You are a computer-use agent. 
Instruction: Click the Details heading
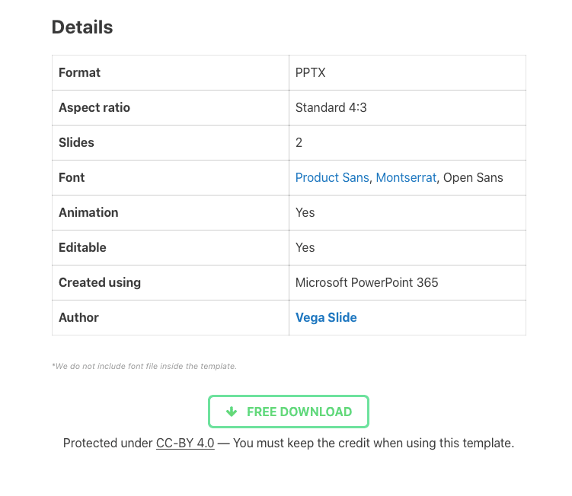[x=82, y=27]
